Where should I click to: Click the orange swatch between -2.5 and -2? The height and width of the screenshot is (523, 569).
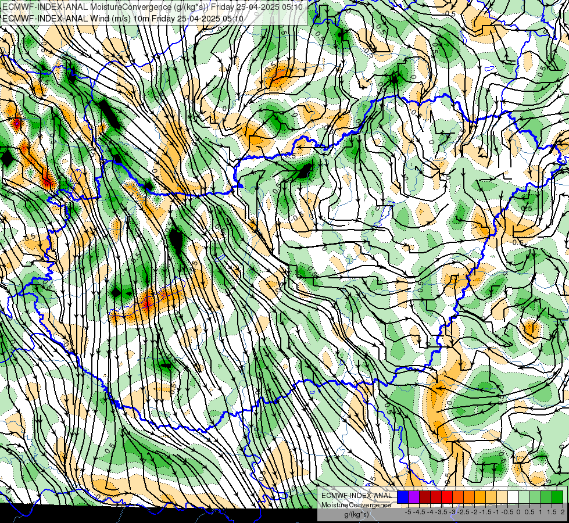pyautogui.click(x=469, y=497)
